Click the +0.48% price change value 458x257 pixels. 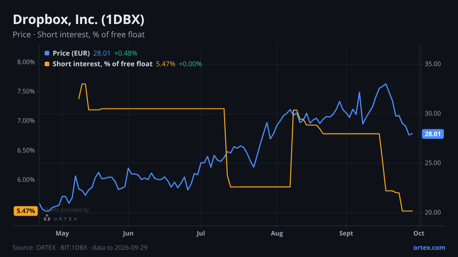click(126, 53)
